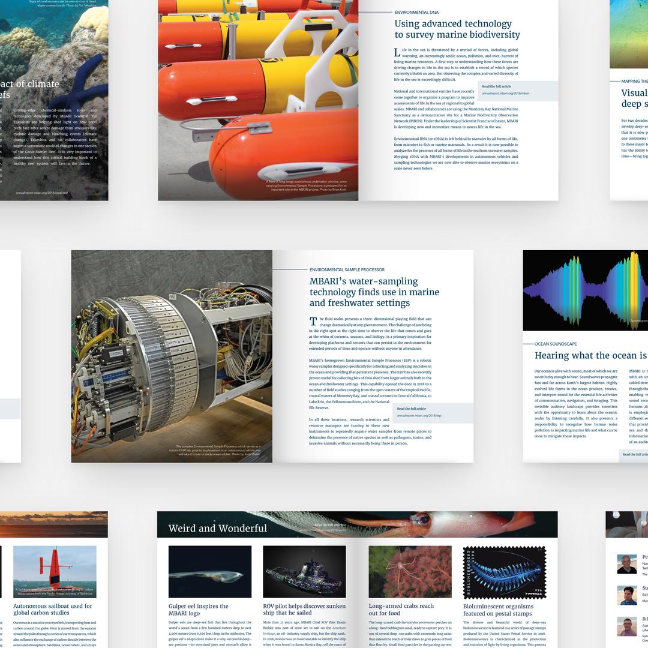Viewport: 648px width, 648px height.
Task: Select the coral reef starfish photo
Action: (x=54, y=100)
